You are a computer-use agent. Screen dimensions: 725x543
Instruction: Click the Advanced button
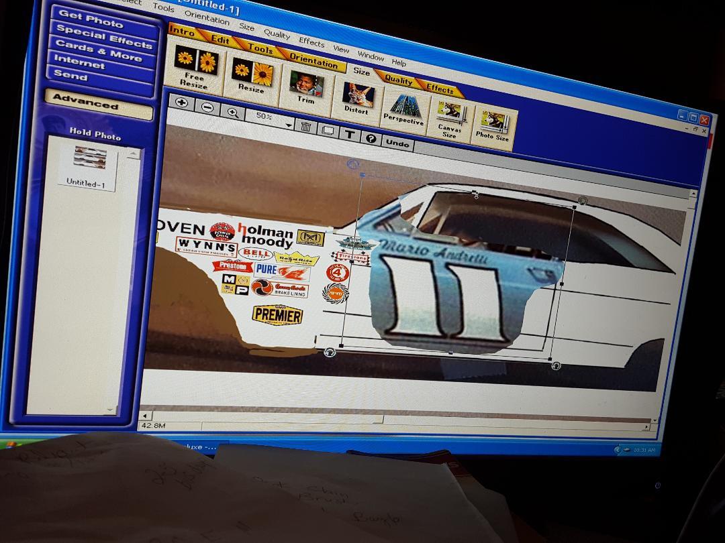99,103
